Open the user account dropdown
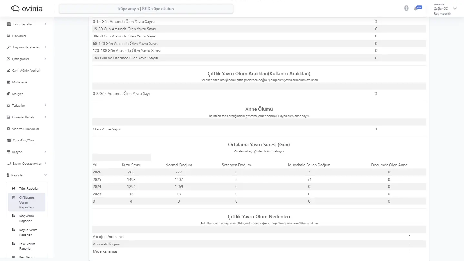 point(455,9)
